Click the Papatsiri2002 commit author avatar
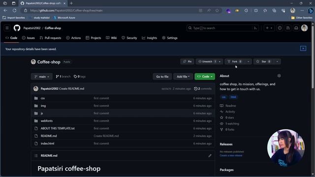315x177 pixels. pos(36,88)
